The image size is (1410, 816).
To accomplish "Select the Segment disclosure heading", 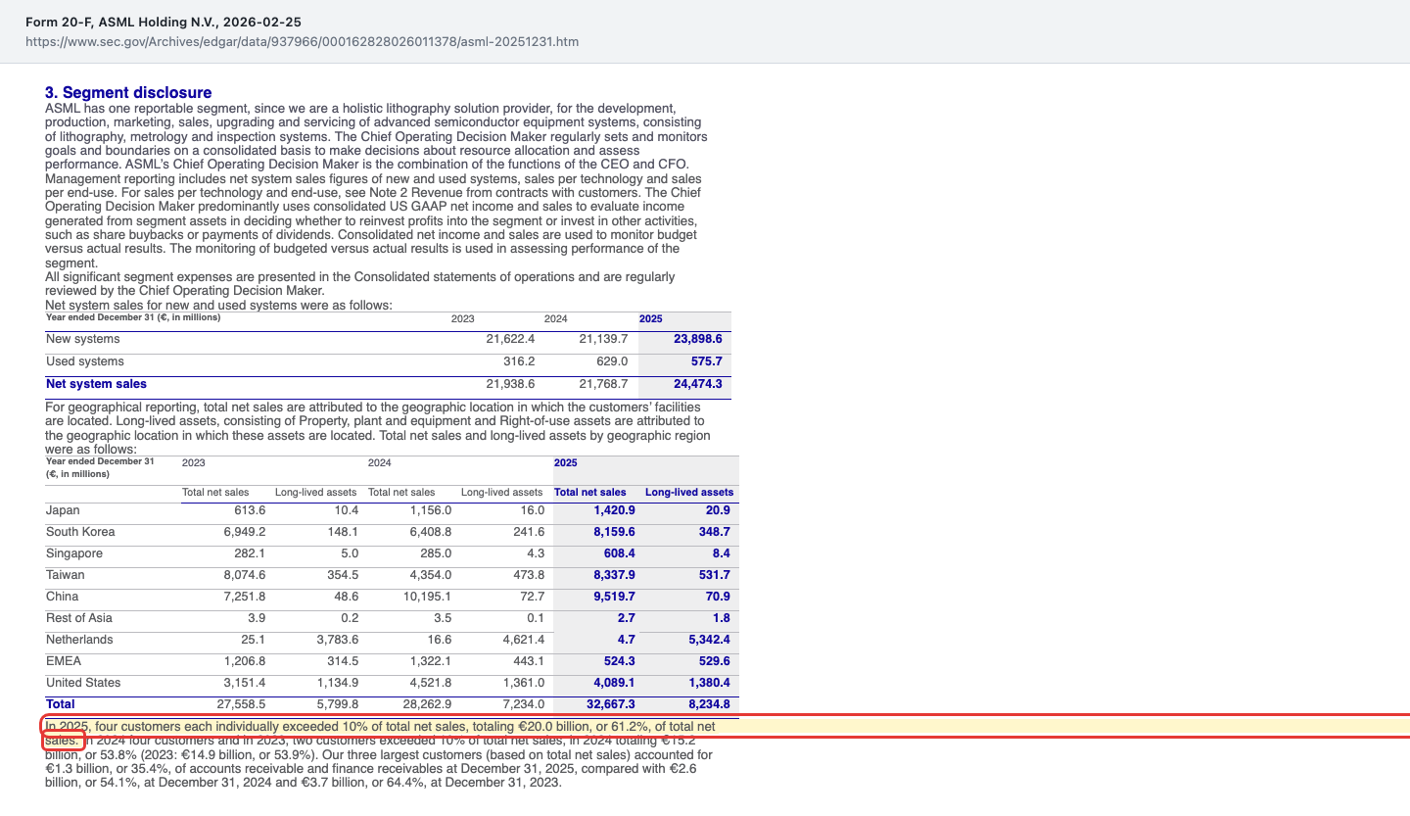I will click(128, 93).
